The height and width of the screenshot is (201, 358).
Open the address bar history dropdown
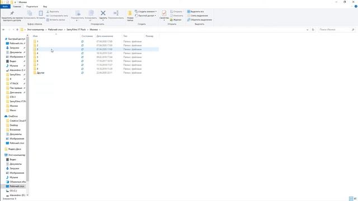[307, 30]
